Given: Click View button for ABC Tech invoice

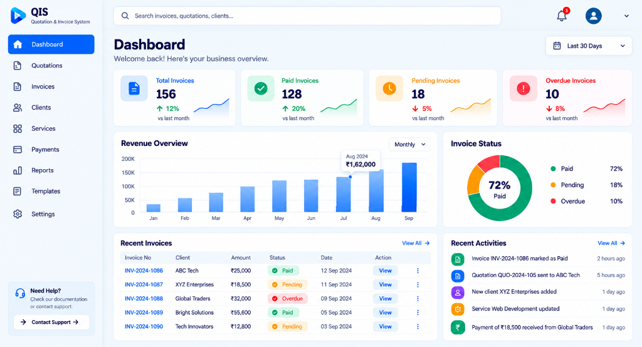Looking at the screenshot, I should click(x=386, y=271).
